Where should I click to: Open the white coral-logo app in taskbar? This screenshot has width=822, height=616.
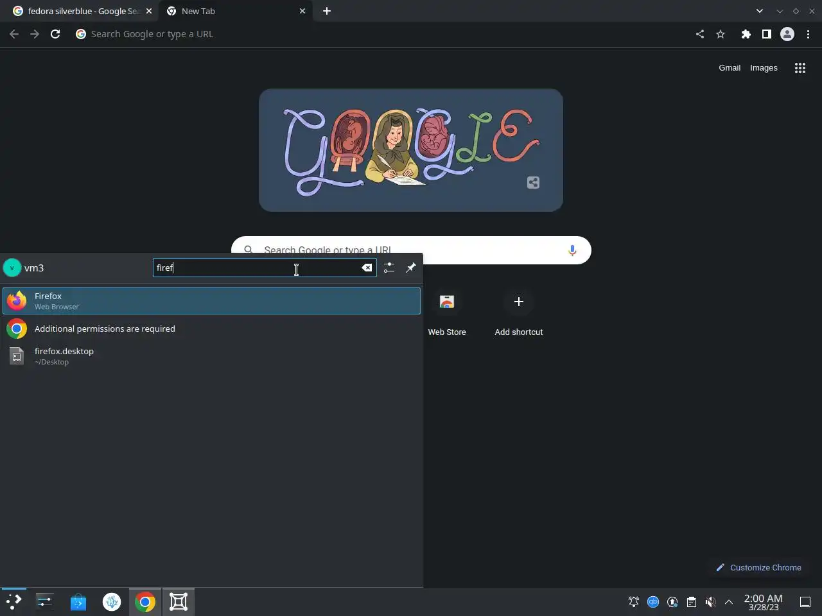pos(112,601)
